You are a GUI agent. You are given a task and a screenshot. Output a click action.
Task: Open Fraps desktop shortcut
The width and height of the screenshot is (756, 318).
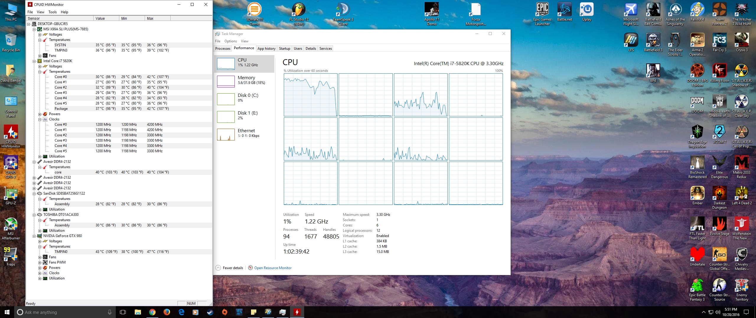[11, 257]
